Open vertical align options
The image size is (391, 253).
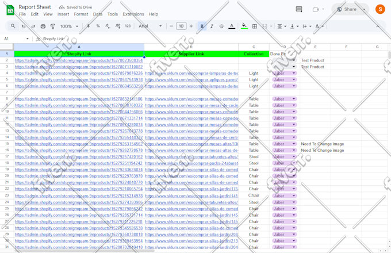pos(294,26)
